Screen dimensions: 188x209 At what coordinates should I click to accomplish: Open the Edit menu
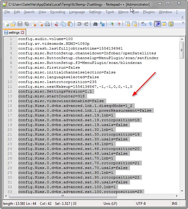click(17, 12)
